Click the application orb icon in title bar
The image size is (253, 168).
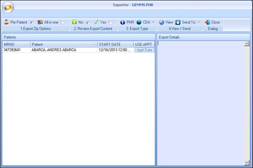[x=8, y=8]
